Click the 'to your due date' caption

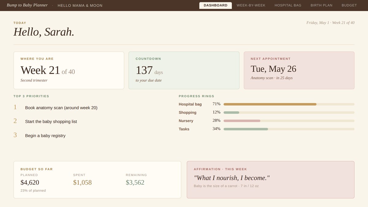point(148,80)
